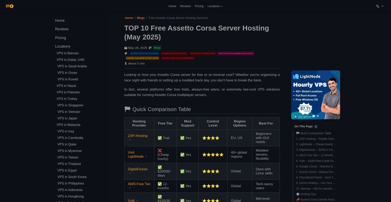Select Pricing in the left sidebar

click(61, 38)
